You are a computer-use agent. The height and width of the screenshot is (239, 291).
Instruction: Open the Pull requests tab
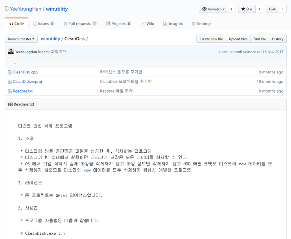pos(80,24)
